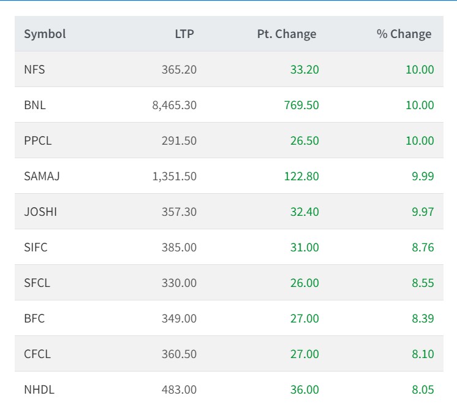Viewport: 457px width, 420px height.
Task: Click BNL's LTP value 8,465.30
Action: coord(174,105)
